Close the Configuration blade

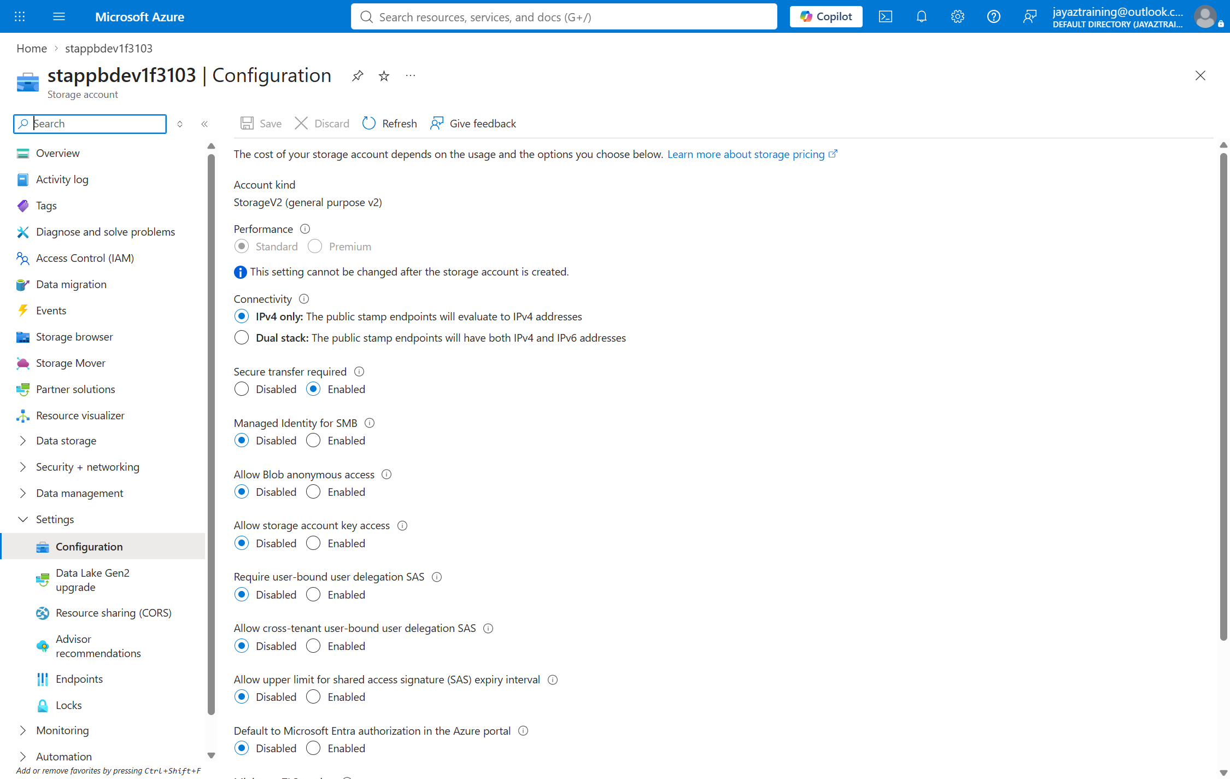coord(1200,75)
